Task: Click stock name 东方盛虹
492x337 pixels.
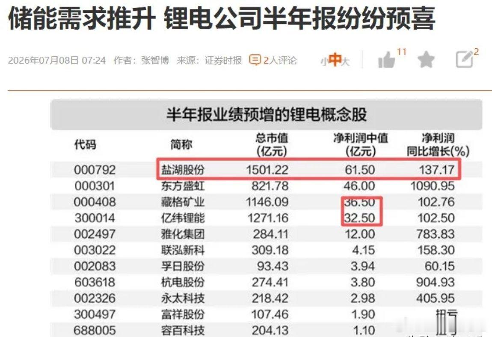Action: [183, 186]
